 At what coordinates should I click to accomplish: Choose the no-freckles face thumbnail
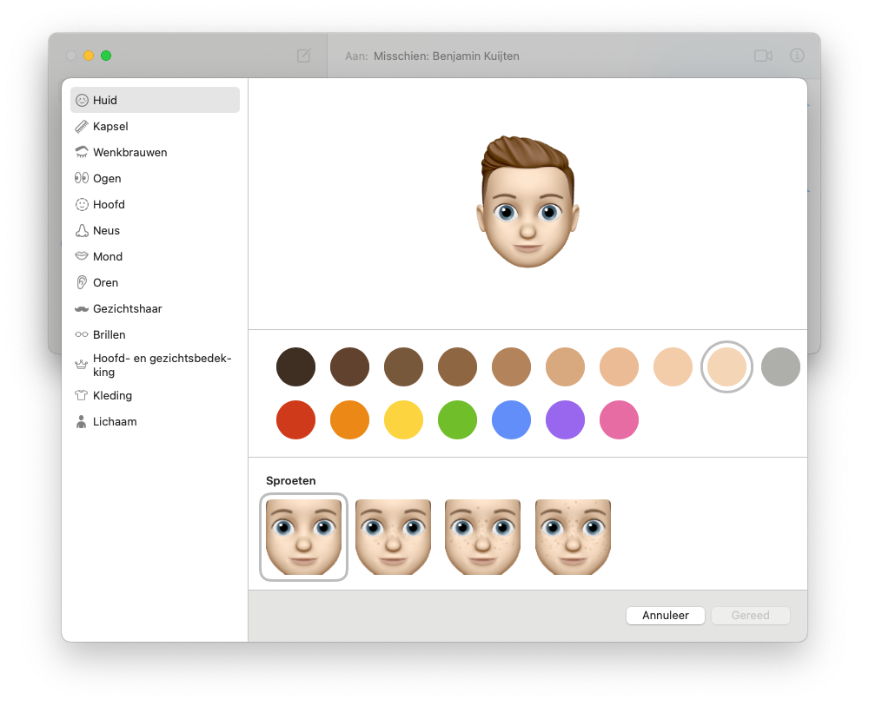pyautogui.click(x=303, y=538)
